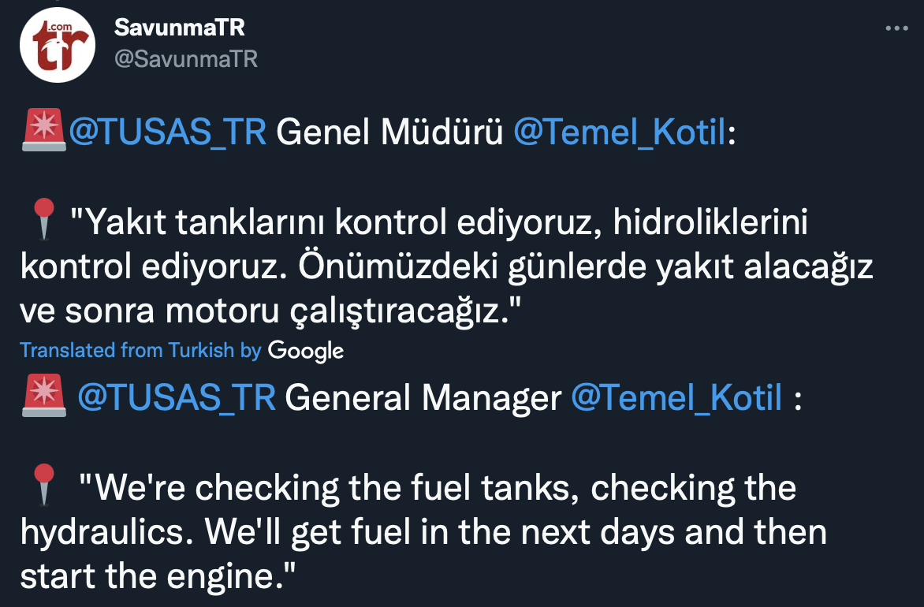Image resolution: width=924 pixels, height=607 pixels.
Task: Open the @Temel_Kotil mention in the English translation
Action: (676, 397)
